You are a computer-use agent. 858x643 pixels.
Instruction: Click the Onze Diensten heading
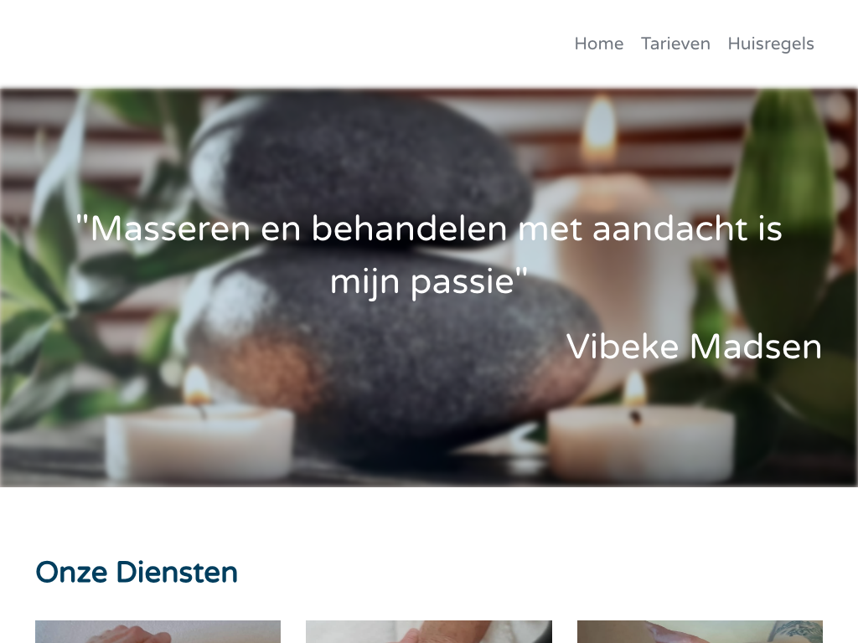(137, 573)
